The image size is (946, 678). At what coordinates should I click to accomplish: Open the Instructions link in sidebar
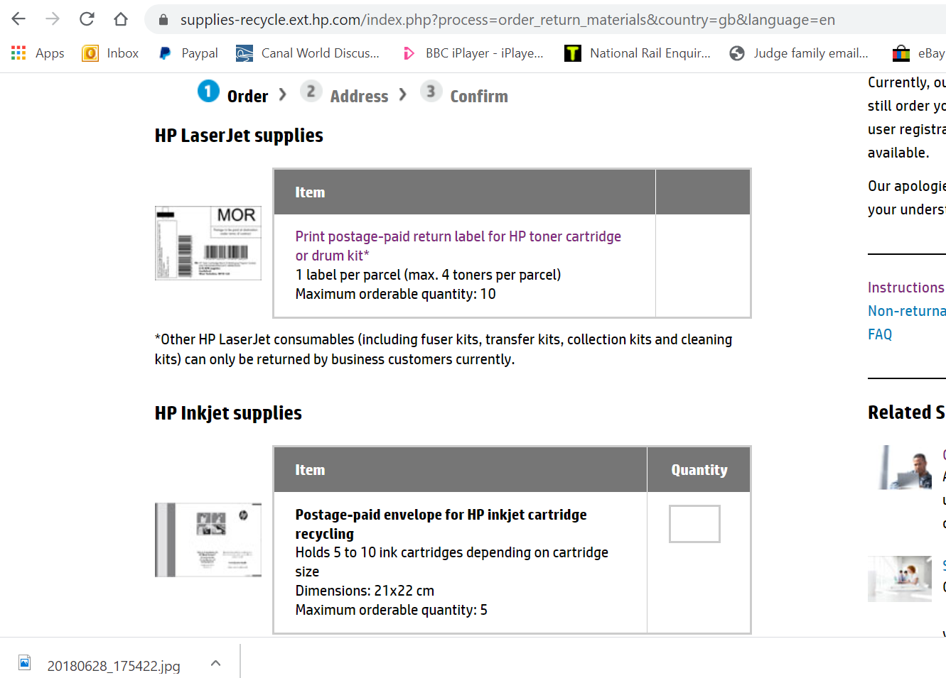(906, 288)
